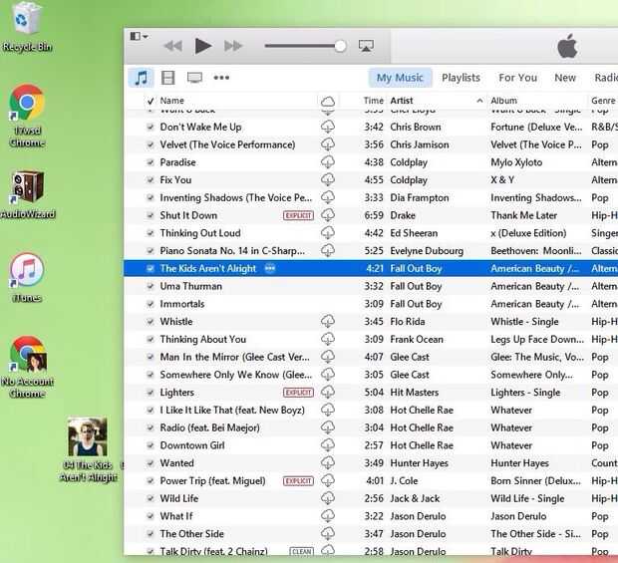Uncheck the Don't Wake Me Up song
618x563 pixels.
[151, 127]
